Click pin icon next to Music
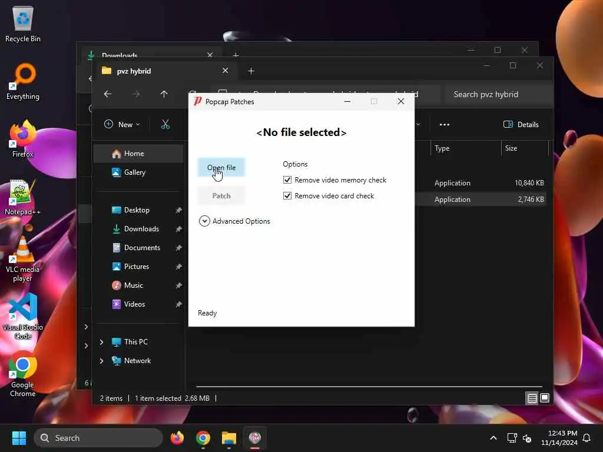The height and width of the screenshot is (452, 603). click(x=178, y=285)
